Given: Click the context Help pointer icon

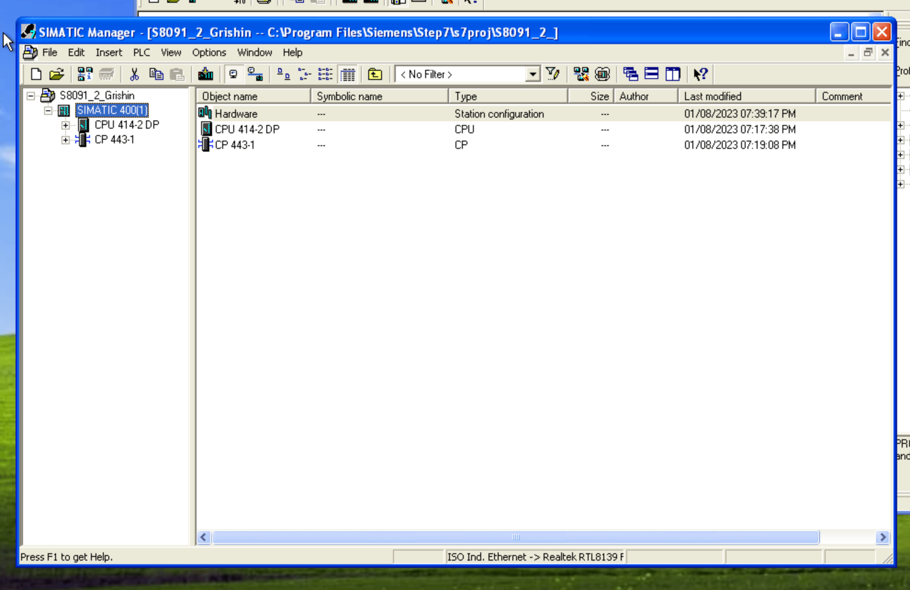Looking at the screenshot, I should point(701,74).
